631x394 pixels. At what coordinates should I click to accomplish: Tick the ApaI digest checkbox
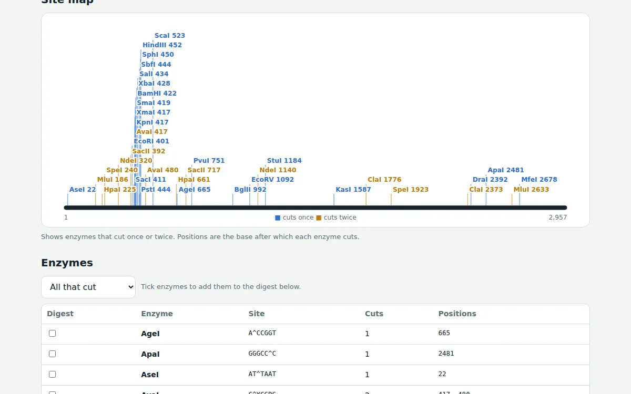click(52, 354)
